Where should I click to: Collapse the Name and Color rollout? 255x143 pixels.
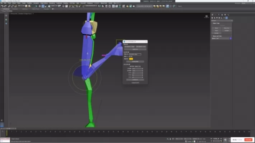click(217, 36)
